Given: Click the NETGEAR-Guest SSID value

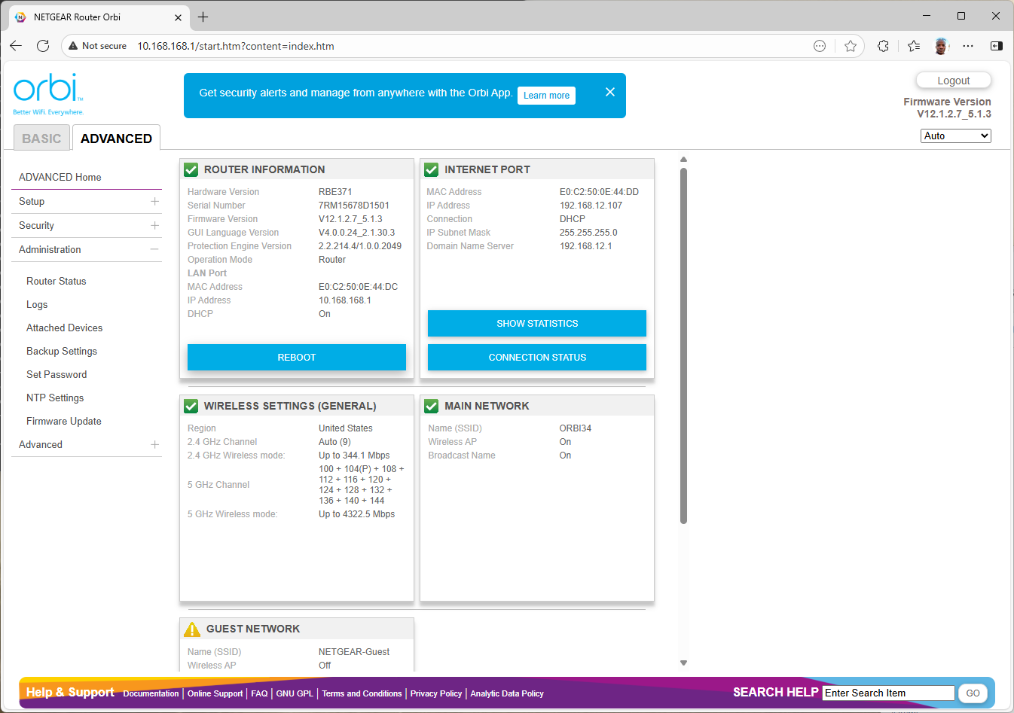Looking at the screenshot, I should point(354,652).
